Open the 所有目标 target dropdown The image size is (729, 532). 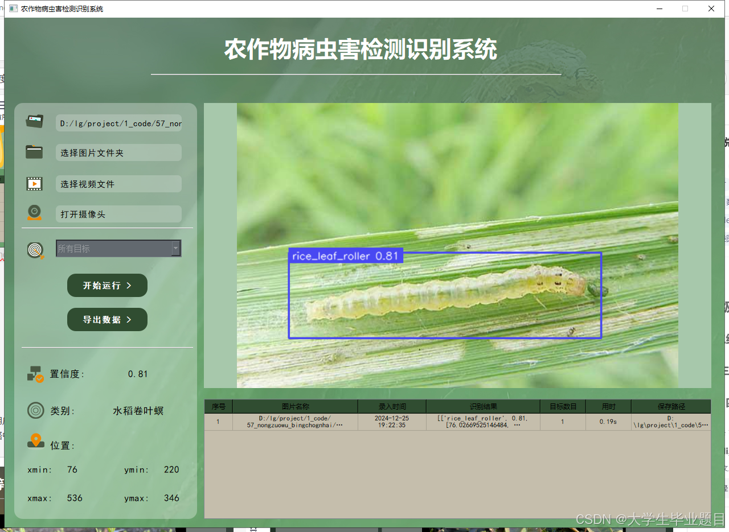[x=118, y=248]
